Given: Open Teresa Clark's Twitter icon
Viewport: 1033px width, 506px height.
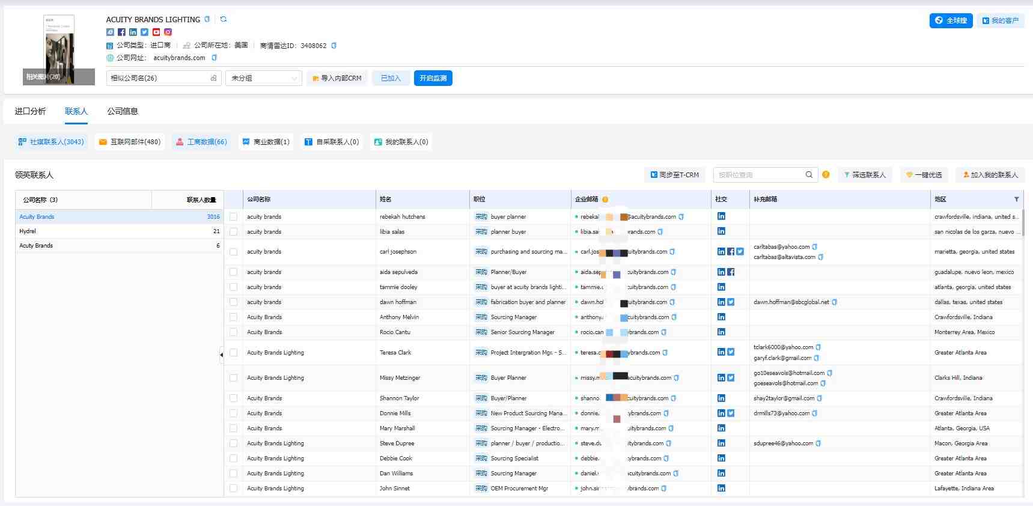Looking at the screenshot, I should coord(731,353).
